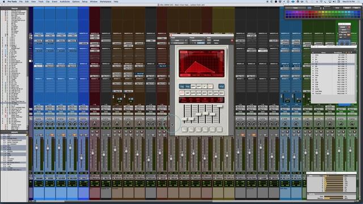Open Memory Locations window options menu button
The image size is (363, 204).
click(355, 50)
